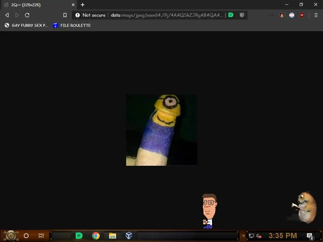Click the Not secure label text
Screen dimensions: 323x242
[x=94, y=15]
